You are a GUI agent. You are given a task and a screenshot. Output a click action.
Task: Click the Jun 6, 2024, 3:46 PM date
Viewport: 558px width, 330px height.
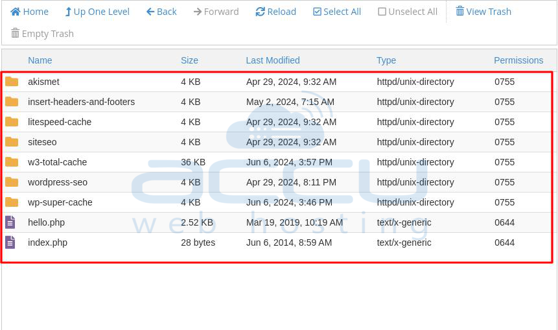[289, 202]
